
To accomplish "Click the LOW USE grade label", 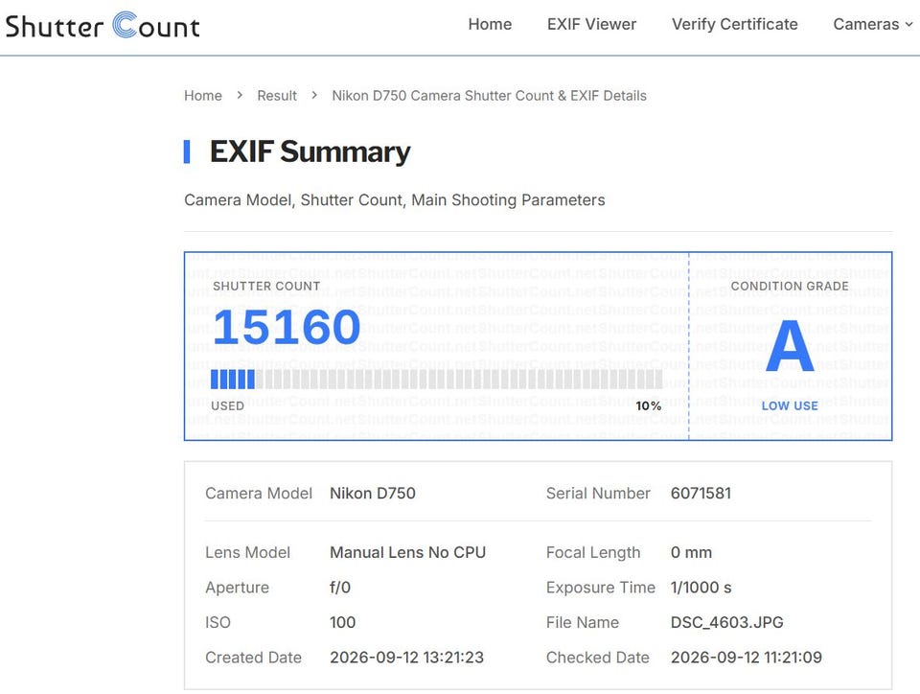I will click(x=790, y=406).
